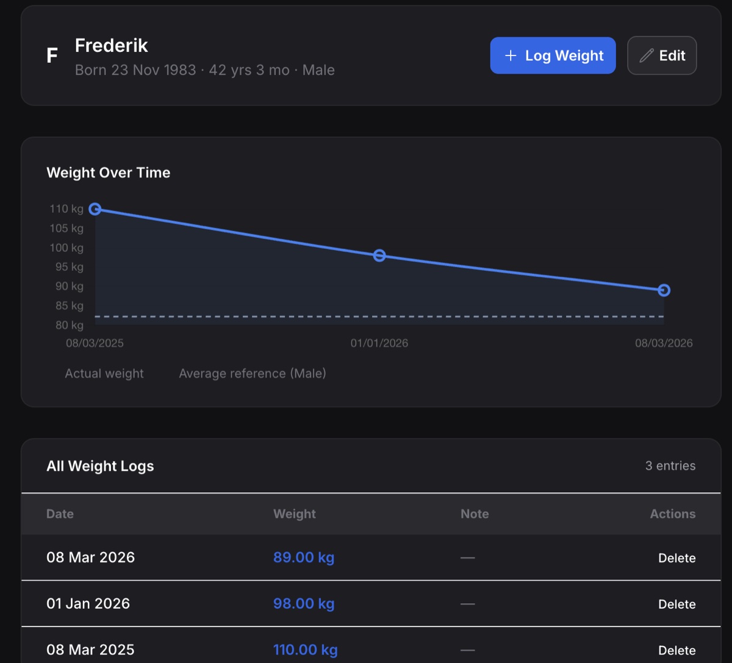
Task: Select the middle data point near 01/01/2026
Action: pyautogui.click(x=379, y=256)
